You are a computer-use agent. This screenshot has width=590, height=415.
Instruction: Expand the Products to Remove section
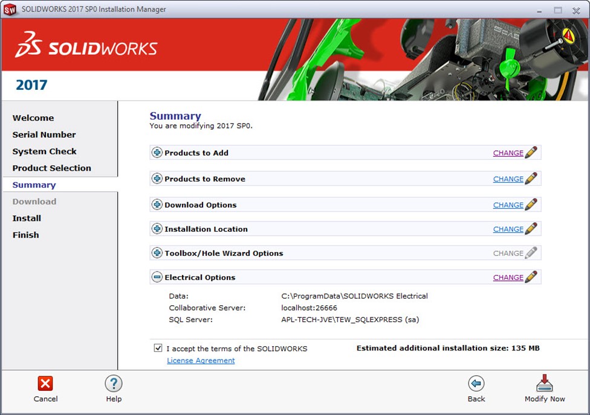tap(157, 179)
